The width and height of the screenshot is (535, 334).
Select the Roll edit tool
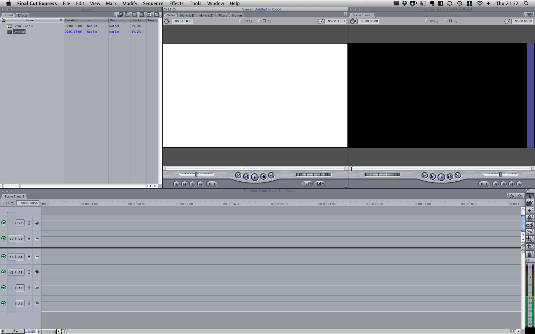tap(530, 218)
